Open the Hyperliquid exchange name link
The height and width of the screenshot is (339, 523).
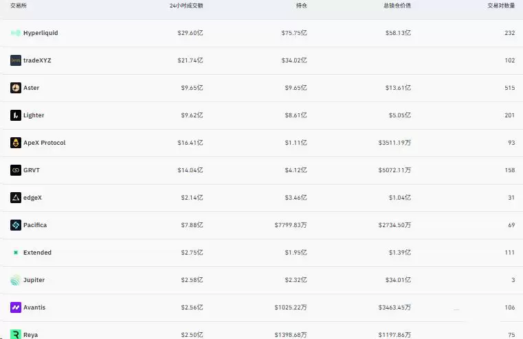tap(41, 33)
